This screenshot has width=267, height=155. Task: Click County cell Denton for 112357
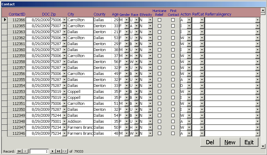[x=102, y=68]
